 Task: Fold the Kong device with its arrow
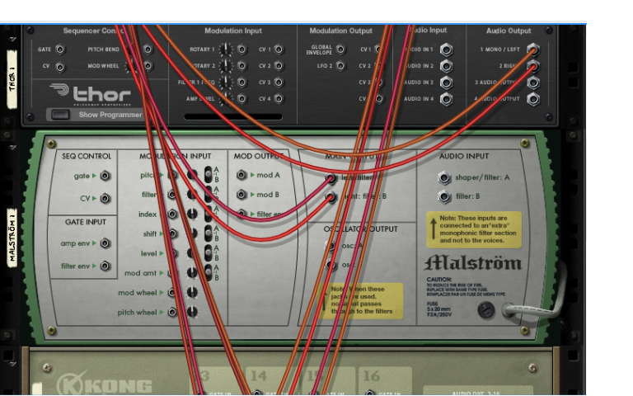tap(12, 364)
